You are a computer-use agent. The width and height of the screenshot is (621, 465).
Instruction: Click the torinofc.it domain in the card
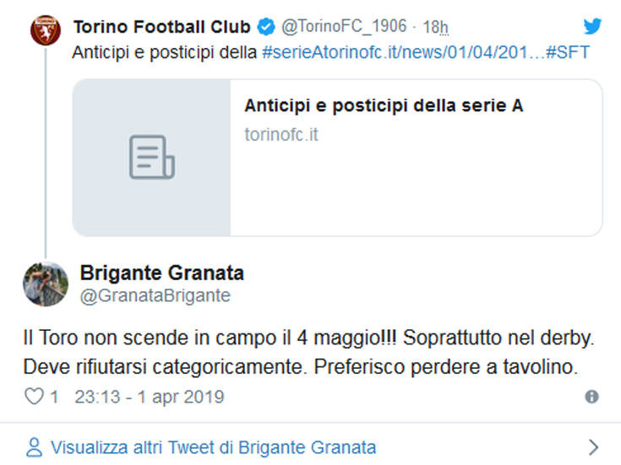tap(281, 134)
